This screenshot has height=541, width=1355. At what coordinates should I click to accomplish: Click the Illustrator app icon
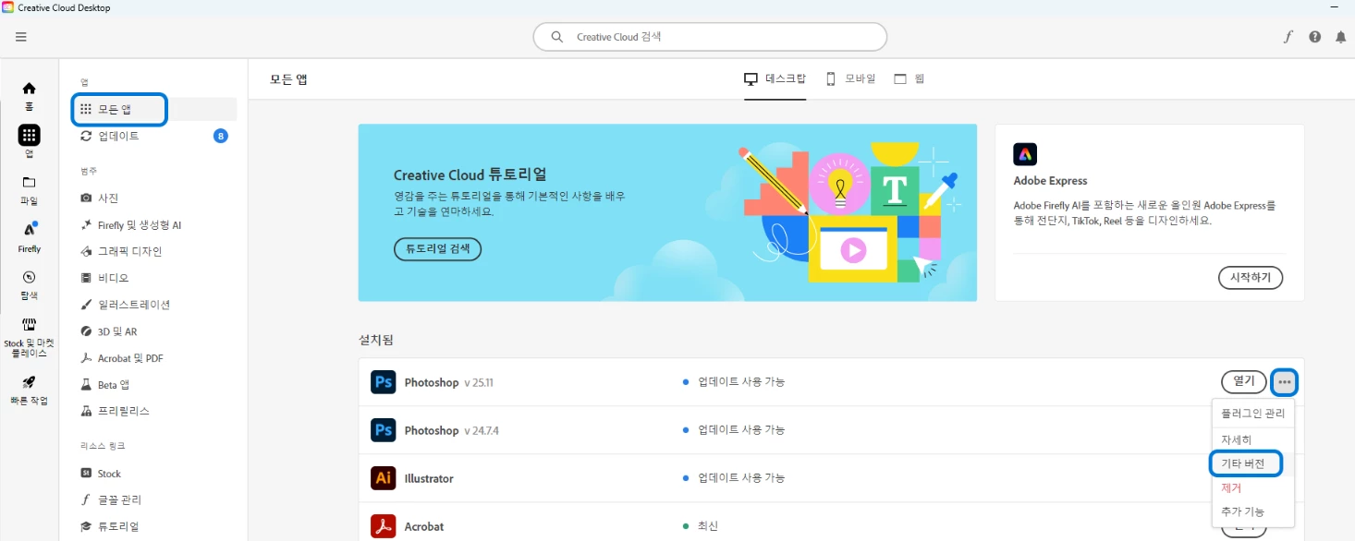(384, 478)
